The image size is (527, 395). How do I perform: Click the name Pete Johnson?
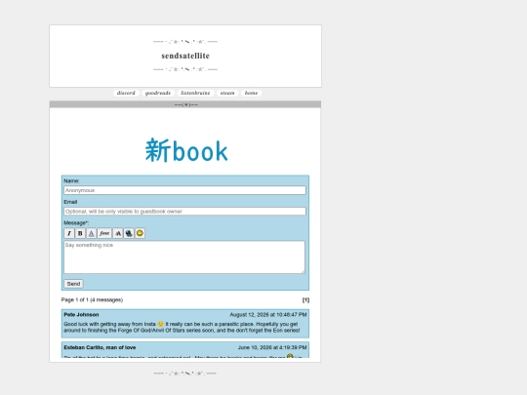[x=81, y=315]
